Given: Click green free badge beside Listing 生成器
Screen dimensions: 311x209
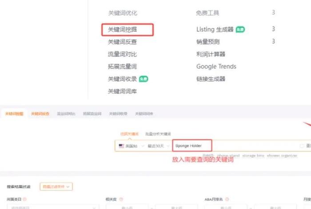Looking at the screenshot, I should click(x=240, y=30).
